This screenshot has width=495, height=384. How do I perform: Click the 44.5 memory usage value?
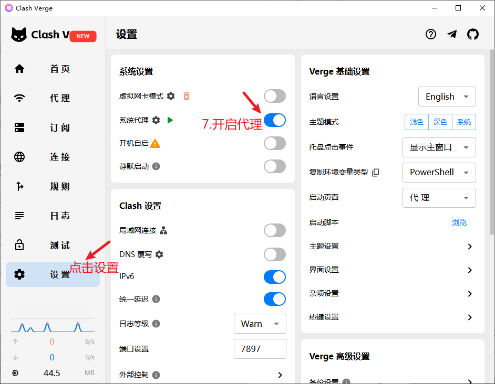point(52,373)
